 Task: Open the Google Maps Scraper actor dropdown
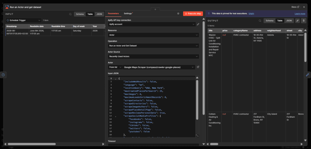tap(159, 67)
